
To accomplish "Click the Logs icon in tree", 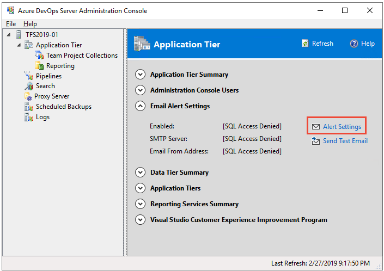I will pos(29,117).
